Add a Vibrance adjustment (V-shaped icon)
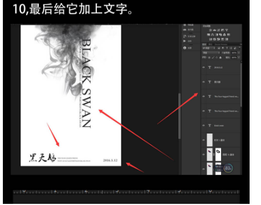This screenshot has width=261, height=205. [227, 30]
